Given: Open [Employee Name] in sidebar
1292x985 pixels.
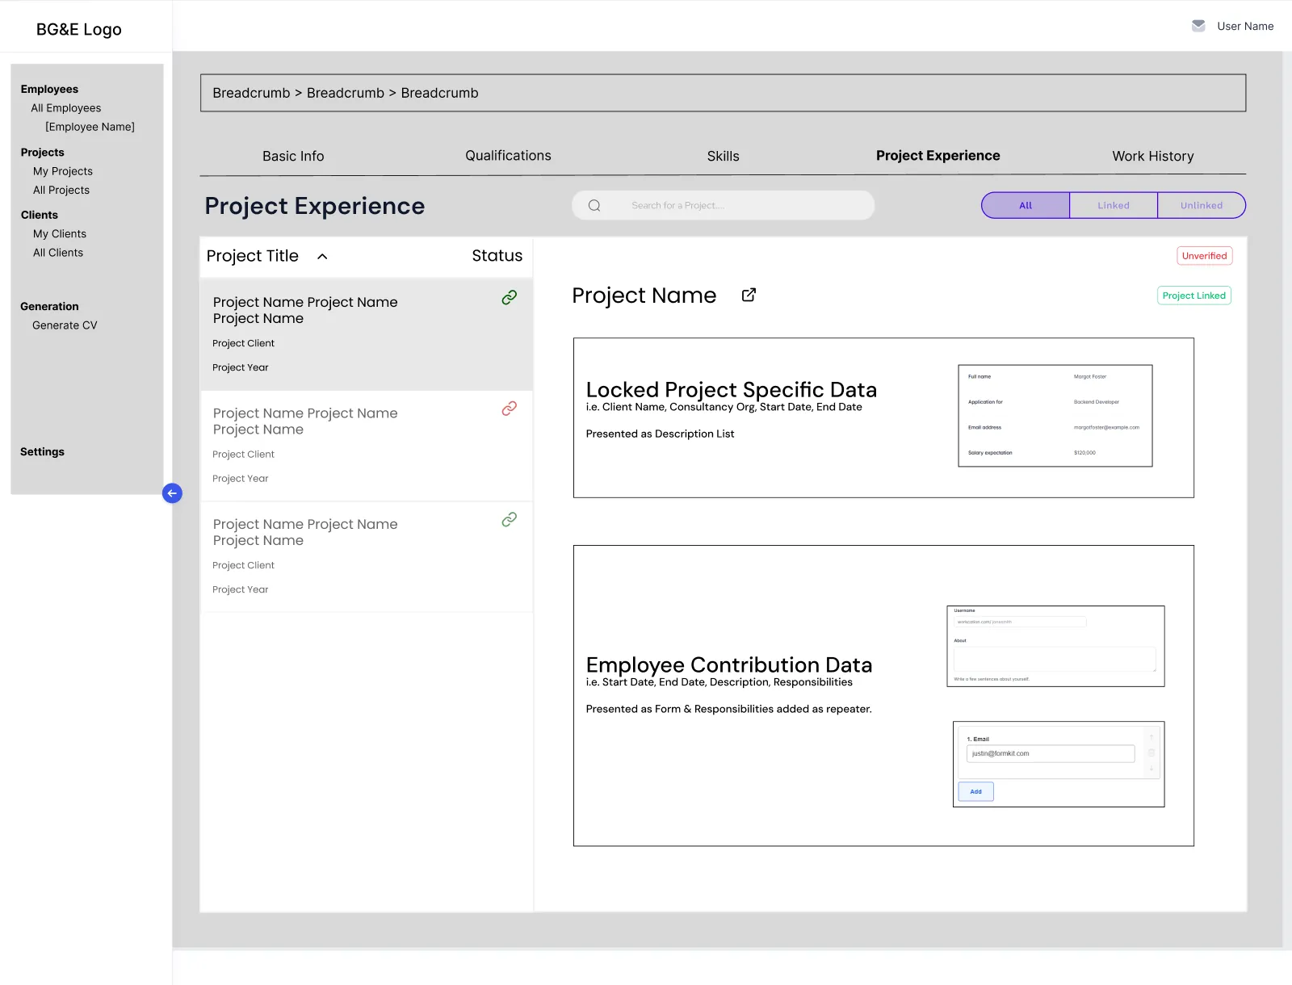Looking at the screenshot, I should pos(90,127).
